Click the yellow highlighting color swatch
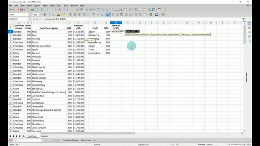Image resolution: width=260 pixels, height=146 pixels. click(64, 15)
